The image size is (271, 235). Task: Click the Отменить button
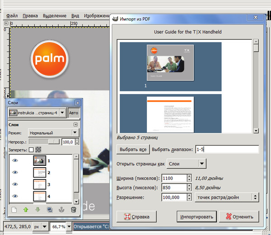pyautogui.click(x=239, y=216)
